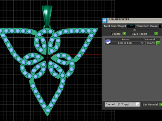Click the gem count cell 79
This screenshot has height=121, width=162.
click(x=142, y=43)
